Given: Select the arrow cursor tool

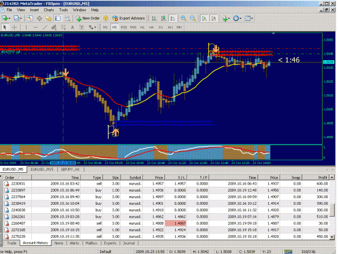Looking at the screenshot, I should (5, 27).
